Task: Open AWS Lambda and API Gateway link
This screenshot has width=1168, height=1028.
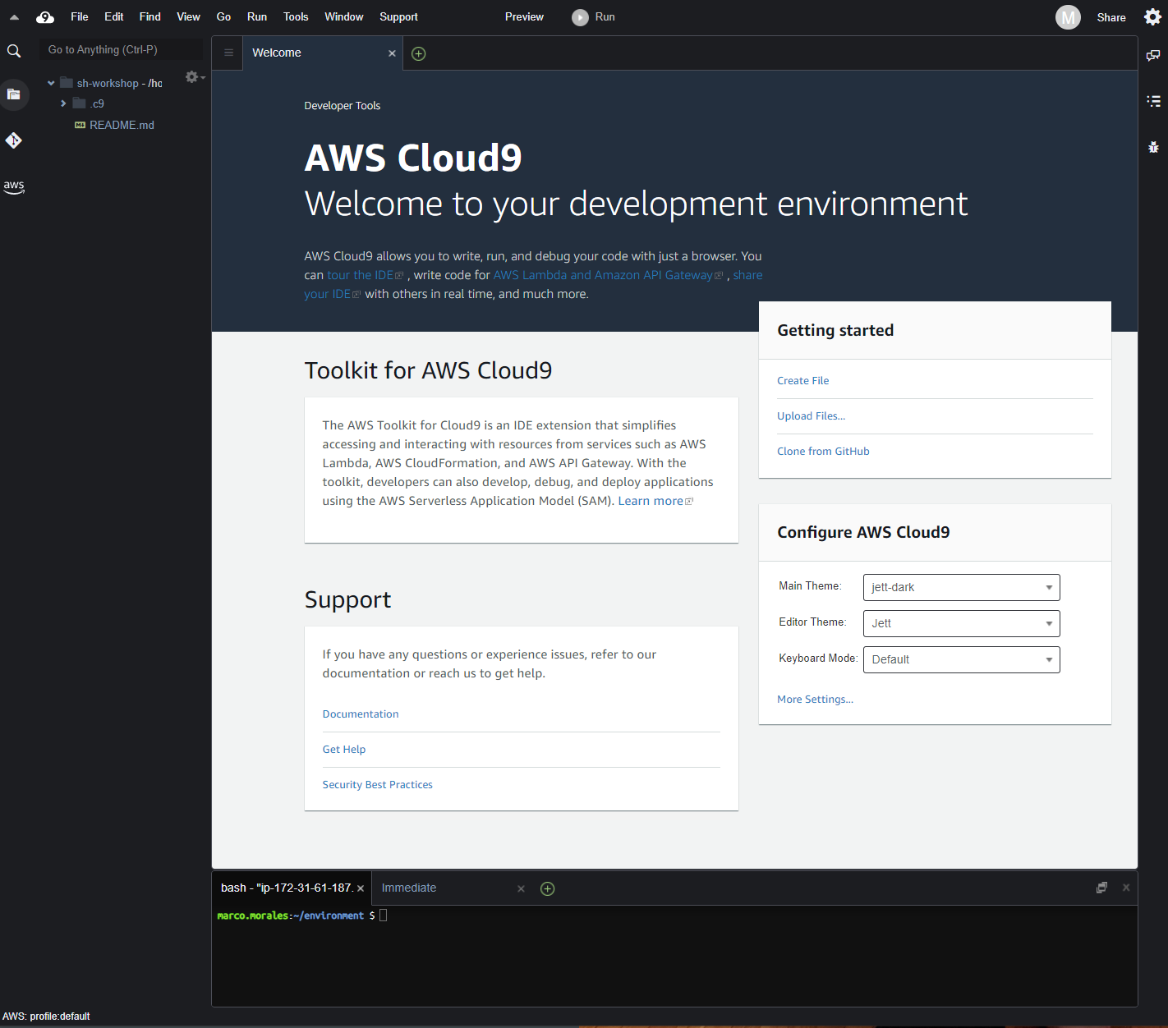Action: 608,275
